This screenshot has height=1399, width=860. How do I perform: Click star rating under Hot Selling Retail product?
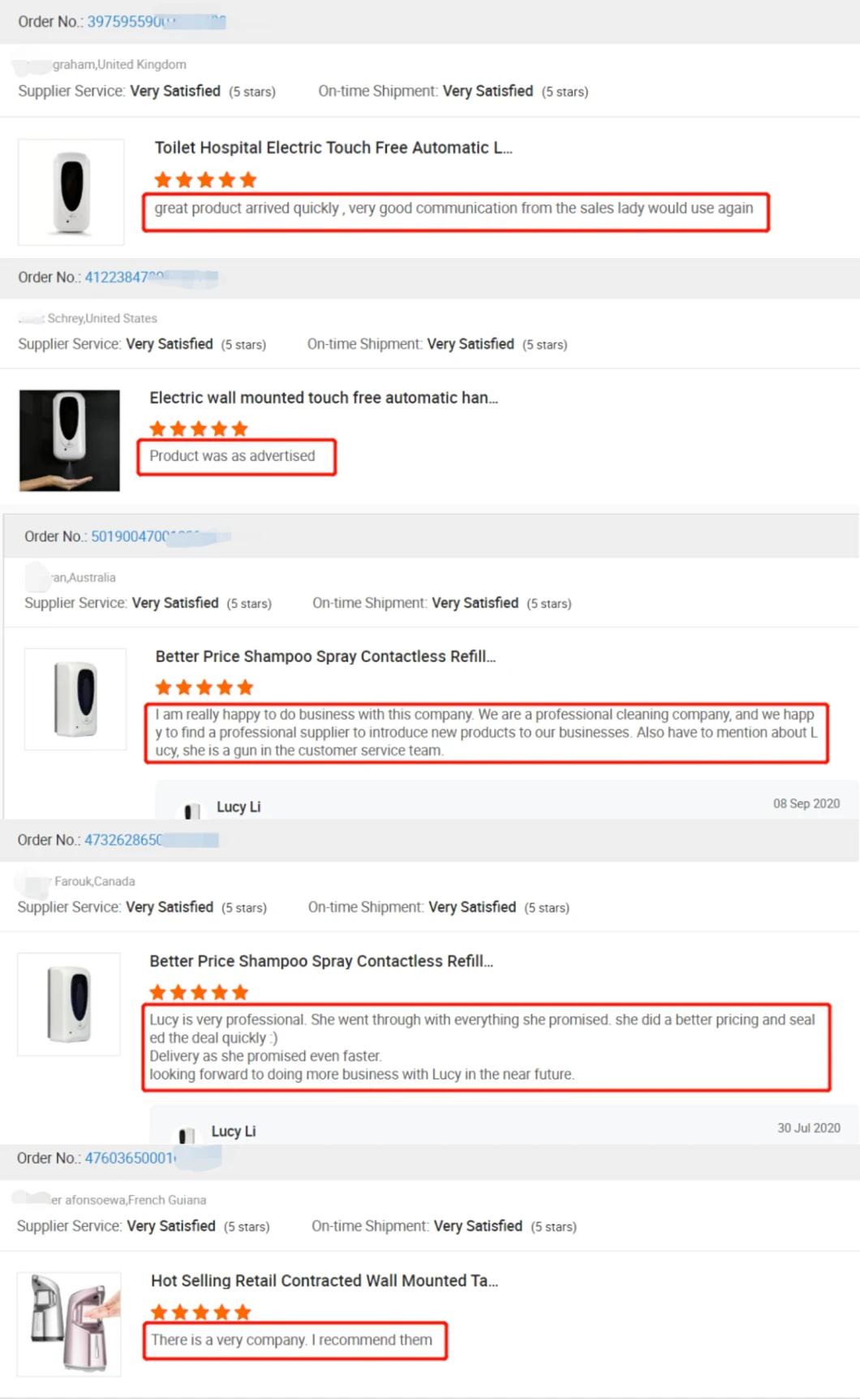click(x=201, y=1312)
